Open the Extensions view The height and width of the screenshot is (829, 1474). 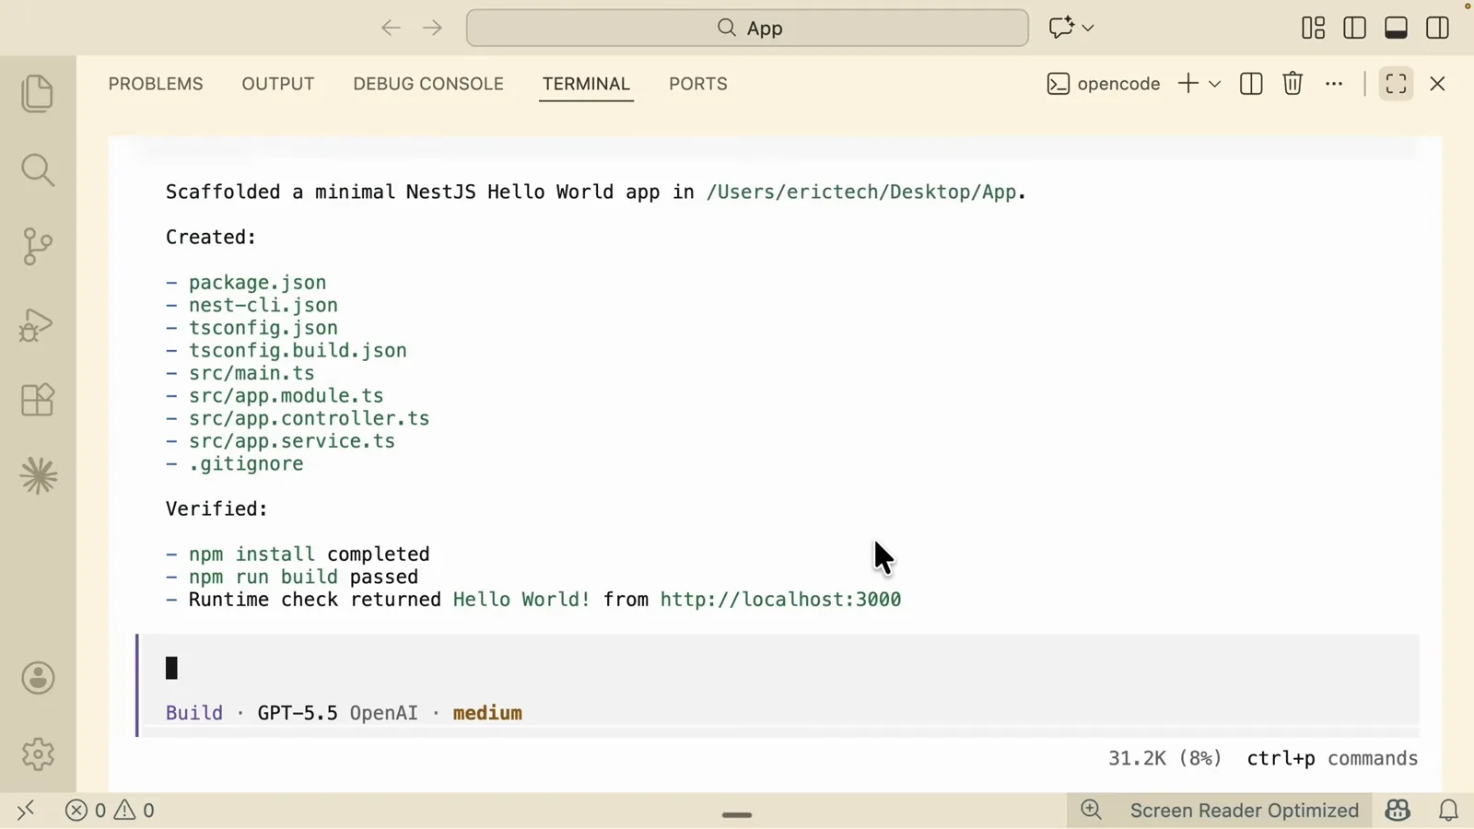38,400
